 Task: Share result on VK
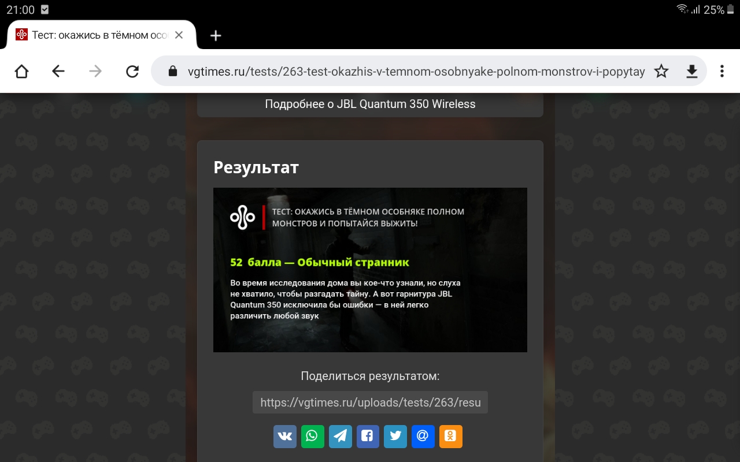[x=285, y=436]
